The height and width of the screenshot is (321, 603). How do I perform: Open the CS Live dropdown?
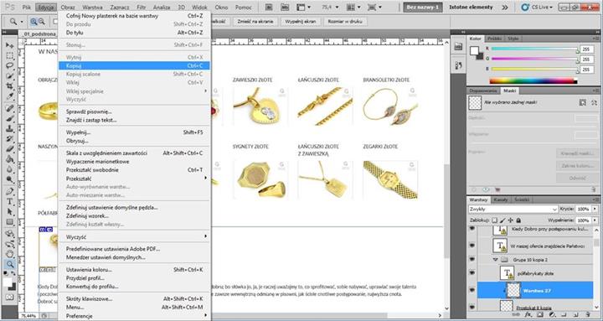tap(537, 7)
